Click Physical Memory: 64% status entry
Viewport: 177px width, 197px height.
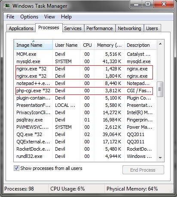pos(132,189)
